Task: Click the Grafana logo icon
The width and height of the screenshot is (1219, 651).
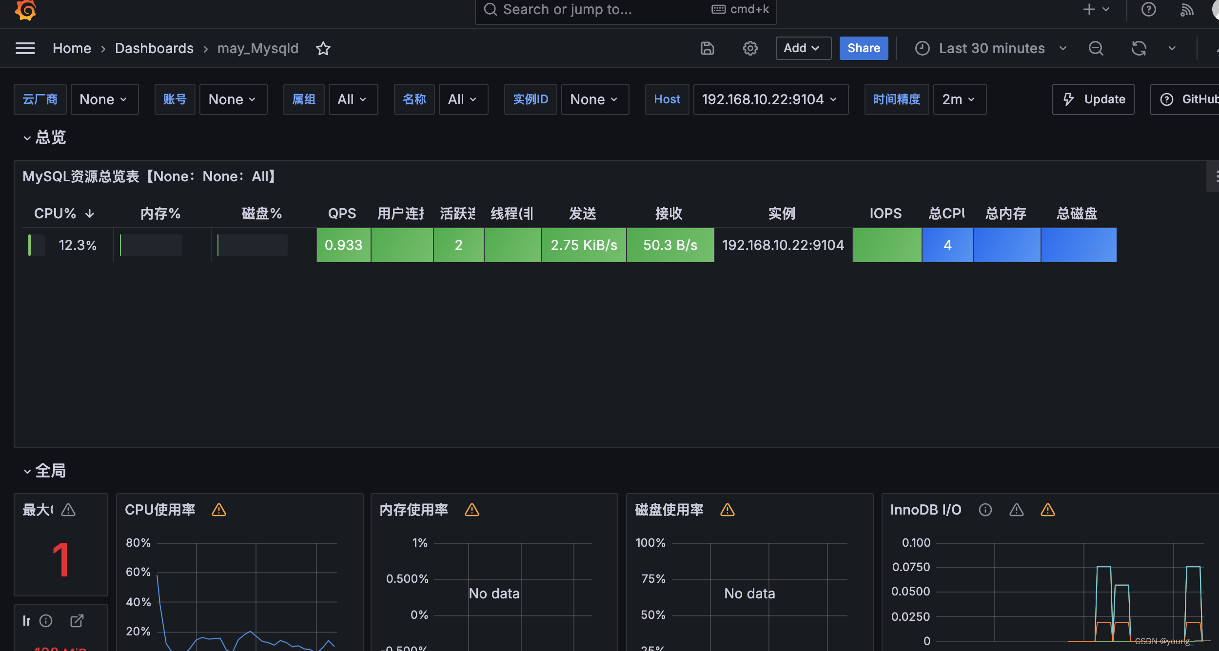Action: 25,10
